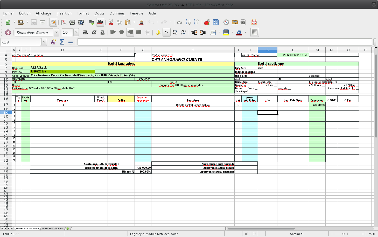Viewport: 378px width, 237px height.
Task: Click the Data sources icon
Action: click(243, 22)
